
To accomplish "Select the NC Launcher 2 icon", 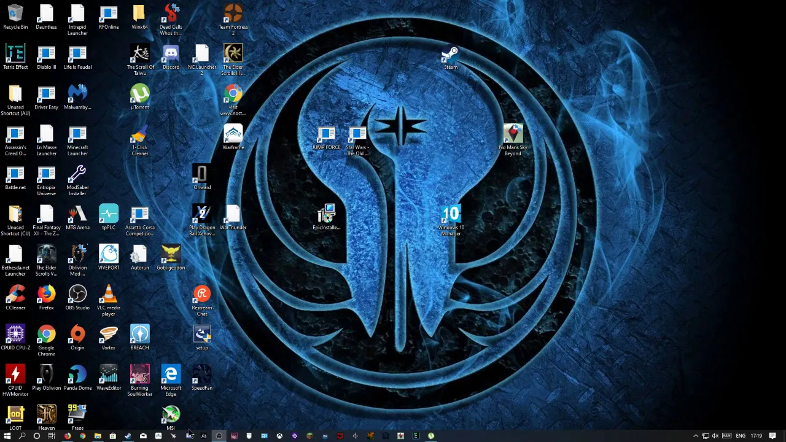I will tap(202, 60).
